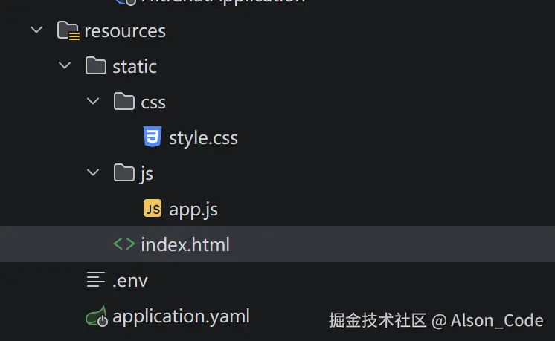Image resolution: width=555 pixels, height=341 pixels.
Task: Click the CSS3 file icon for style.css
Action: pyautogui.click(x=153, y=137)
